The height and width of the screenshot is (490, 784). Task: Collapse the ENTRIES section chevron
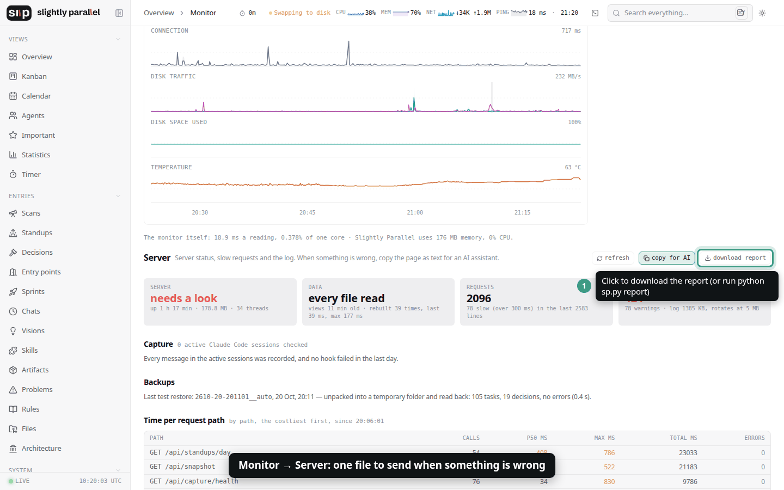pyautogui.click(x=118, y=196)
